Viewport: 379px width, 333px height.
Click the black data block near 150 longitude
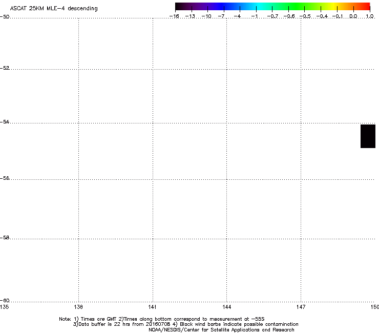(x=368, y=136)
